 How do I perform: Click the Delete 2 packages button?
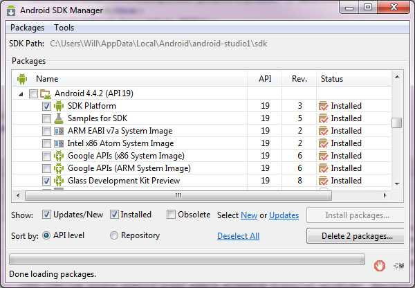pos(356,236)
